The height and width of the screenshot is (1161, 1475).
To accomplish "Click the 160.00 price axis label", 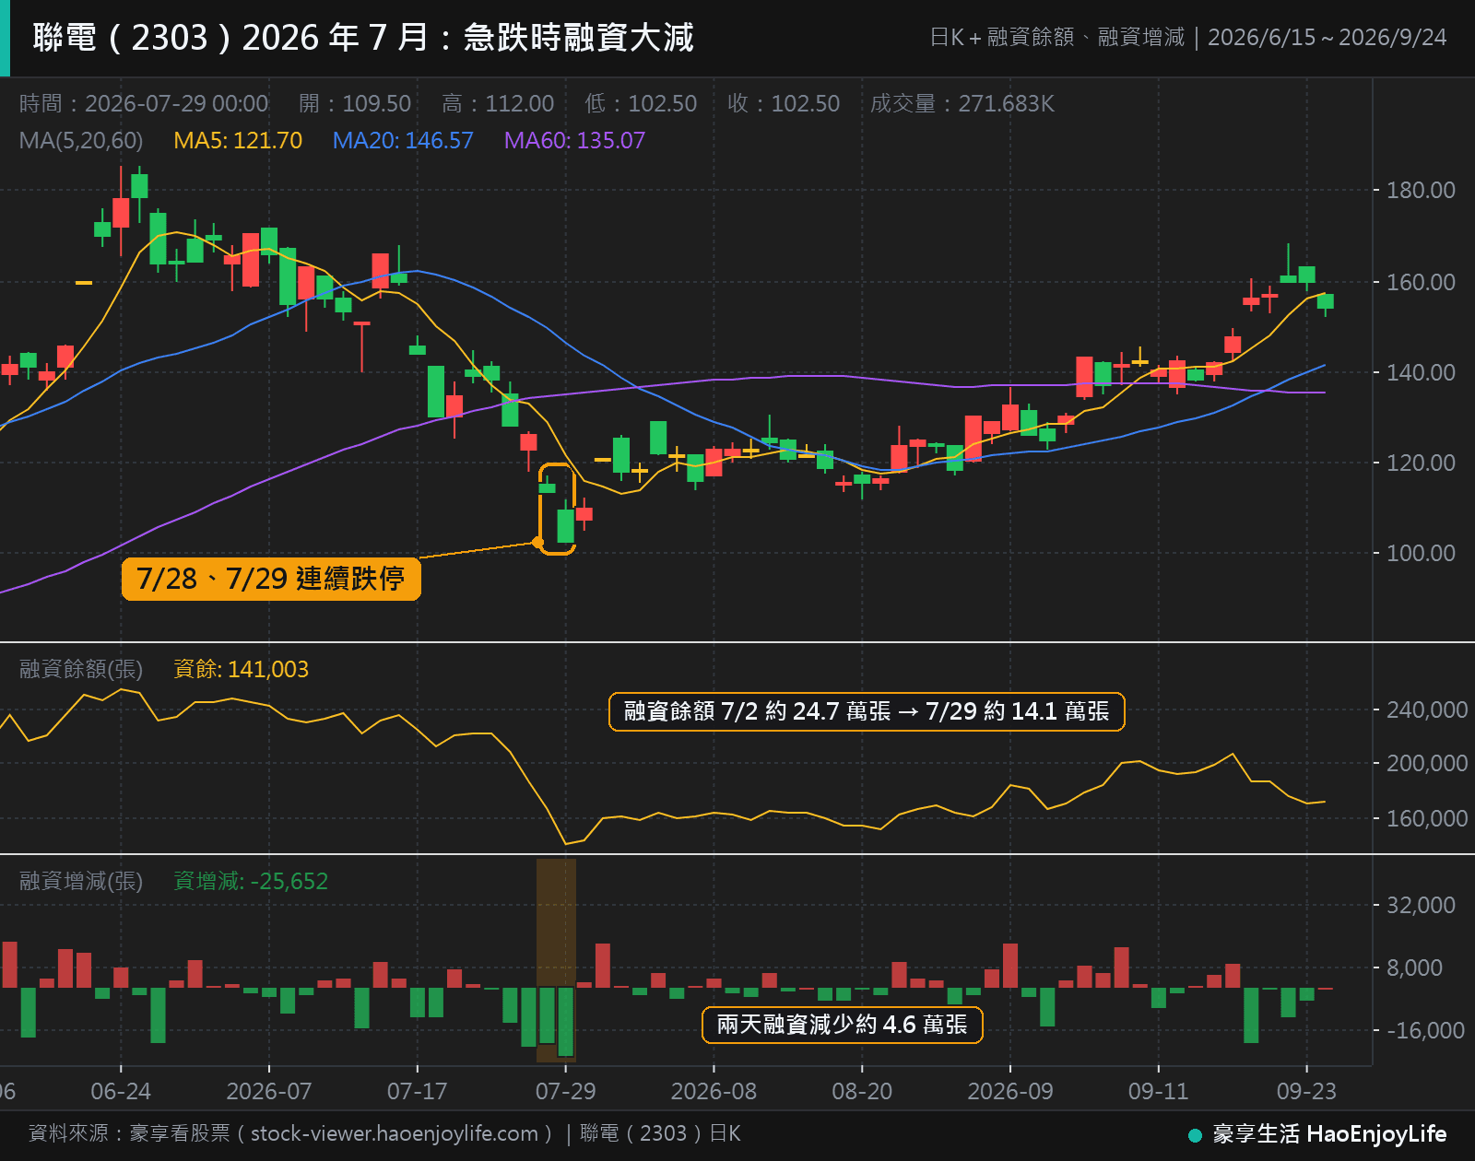I will [x=1421, y=282].
